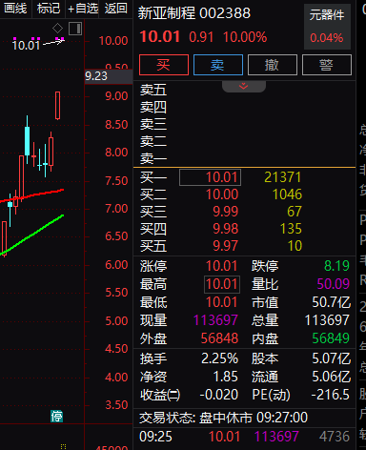Click the 10.01 high label on chart

click(26, 45)
